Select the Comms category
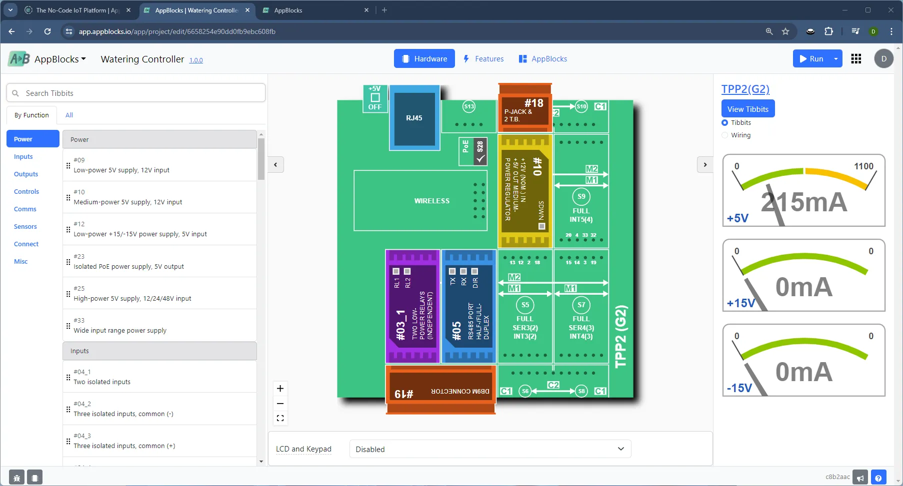 25,209
